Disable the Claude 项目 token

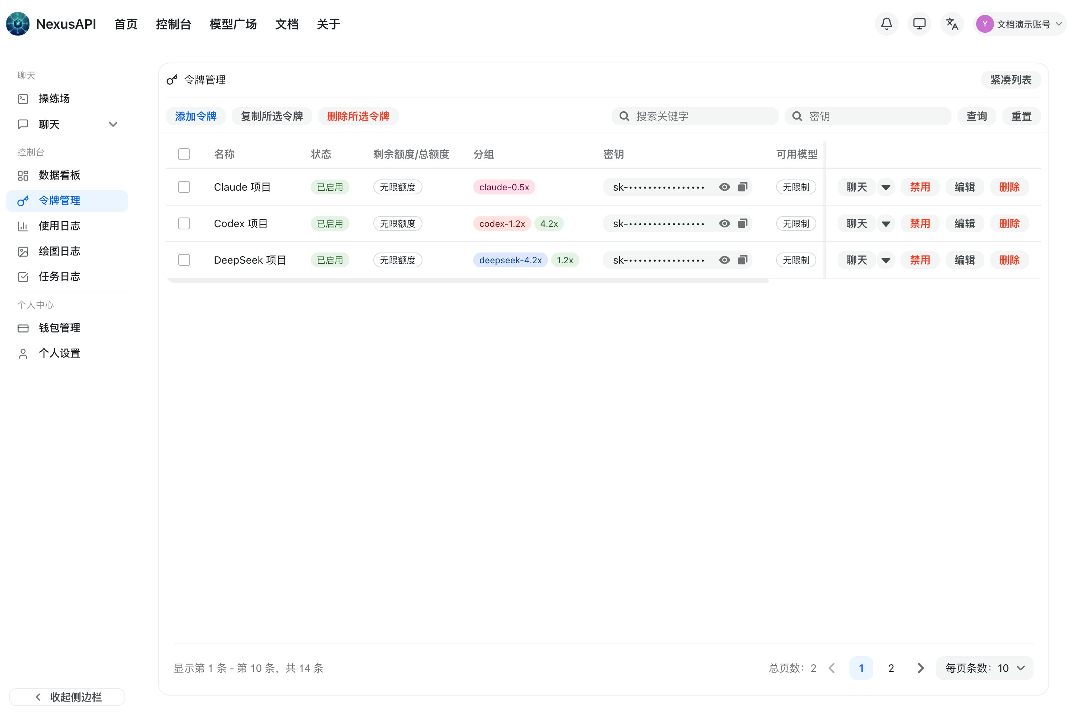(x=920, y=187)
